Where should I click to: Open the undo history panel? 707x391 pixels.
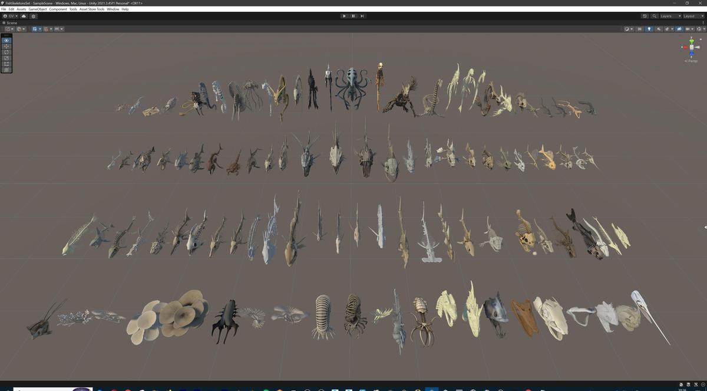(x=645, y=16)
